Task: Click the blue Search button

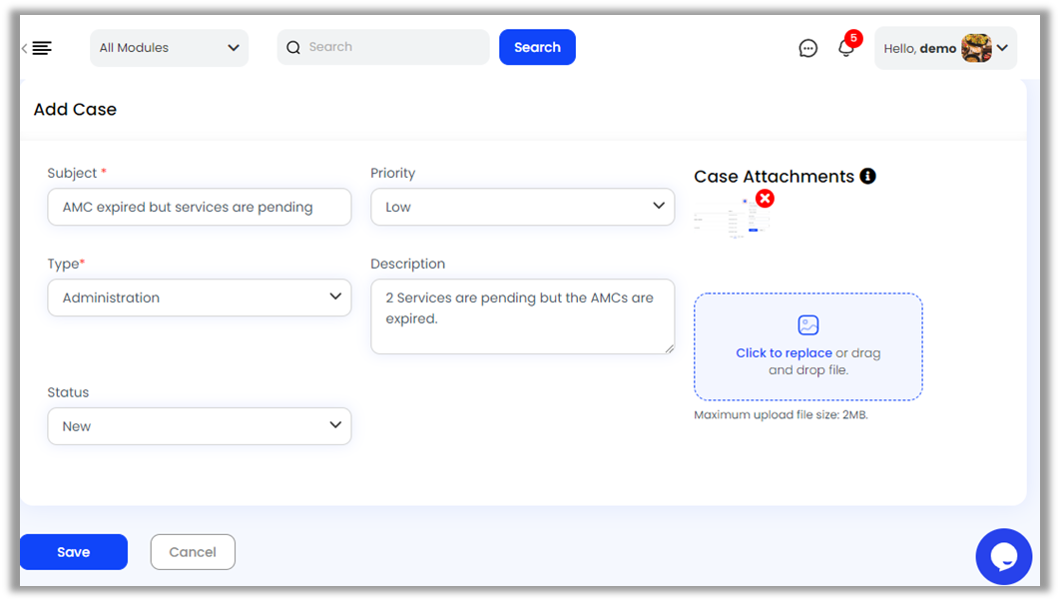Action: pos(537,47)
